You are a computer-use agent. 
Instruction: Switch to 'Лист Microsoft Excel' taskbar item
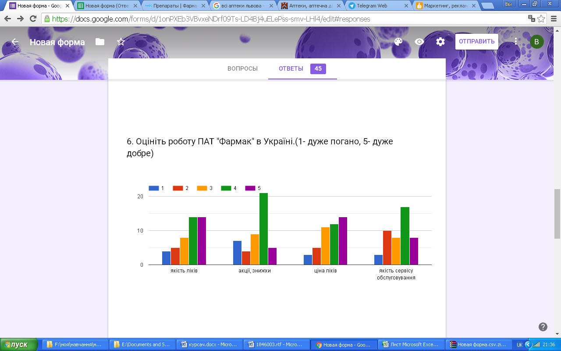pyautogui.click(x=411, y=344)
